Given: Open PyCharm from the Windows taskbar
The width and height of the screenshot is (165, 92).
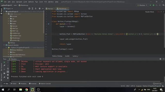Looking at the screenshot, I should pos(32,90).
